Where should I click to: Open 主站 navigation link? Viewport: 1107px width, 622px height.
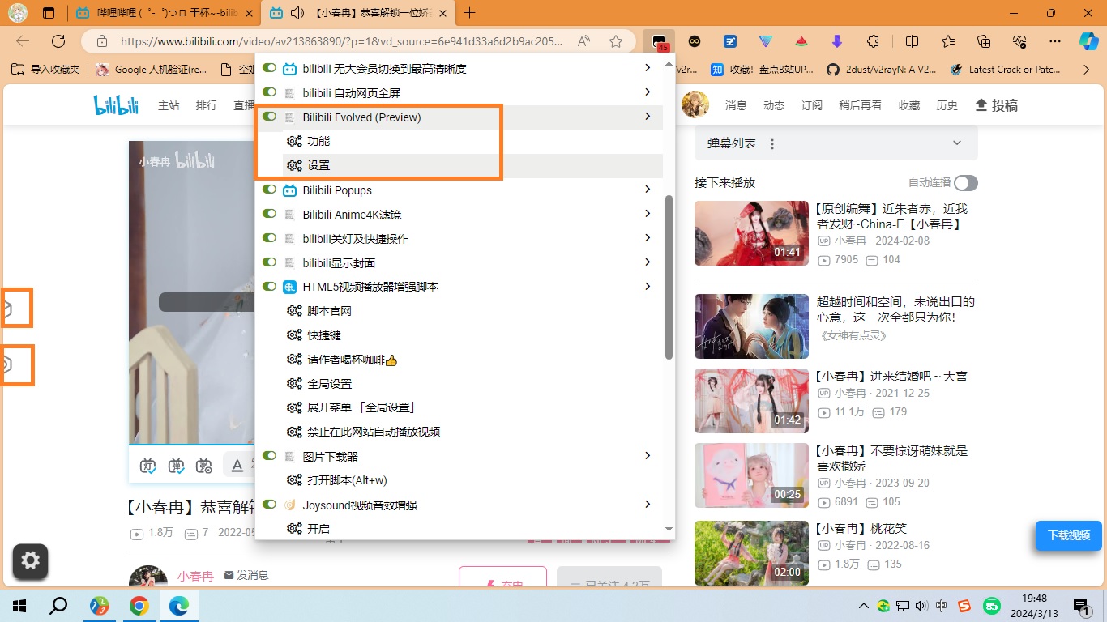[169, 105]
